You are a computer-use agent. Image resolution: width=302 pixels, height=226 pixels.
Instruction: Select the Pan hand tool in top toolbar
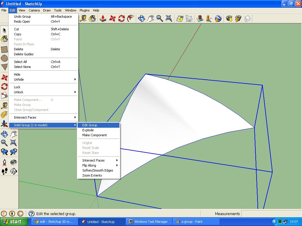(151, 19)
